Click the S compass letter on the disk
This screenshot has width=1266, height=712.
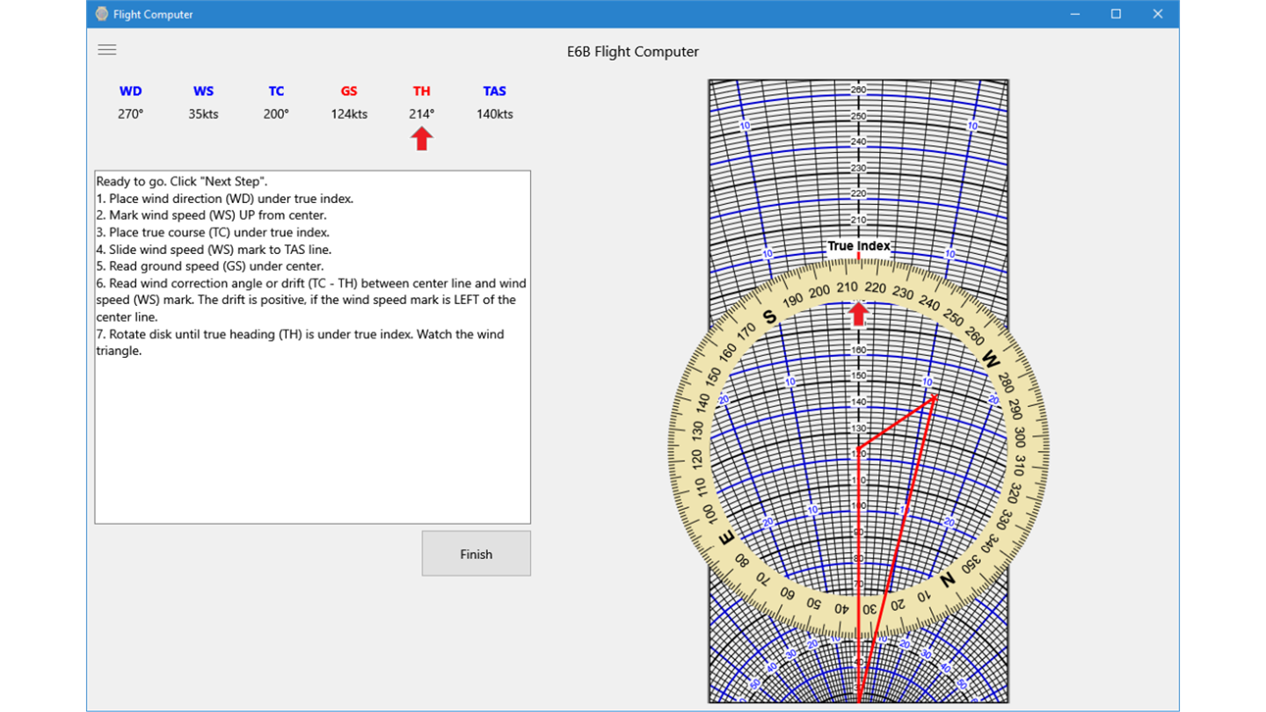tap(770, 317)
